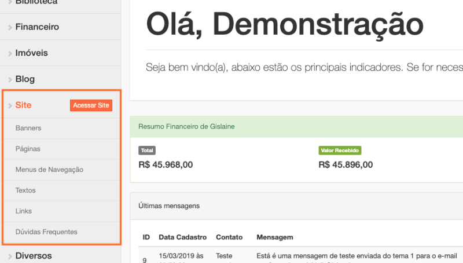Open the Banners submenu item
463x263 pixels.
(28, 128)
